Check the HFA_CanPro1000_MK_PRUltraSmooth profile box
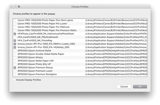160x105 pixels. pos(15,37)
